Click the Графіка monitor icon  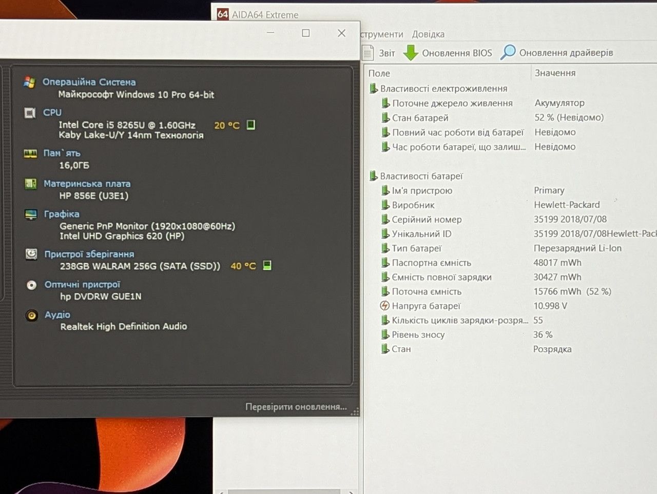pos(31,214)
